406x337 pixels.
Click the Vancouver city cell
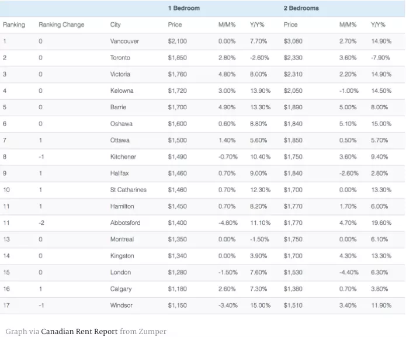pos(124,41)
